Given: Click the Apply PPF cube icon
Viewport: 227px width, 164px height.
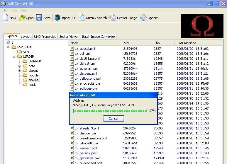Looking at the screenshot, I should tap(57, 18).
